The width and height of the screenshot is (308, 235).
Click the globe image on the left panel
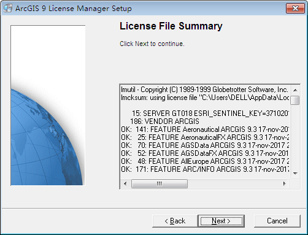click(48, 106)
